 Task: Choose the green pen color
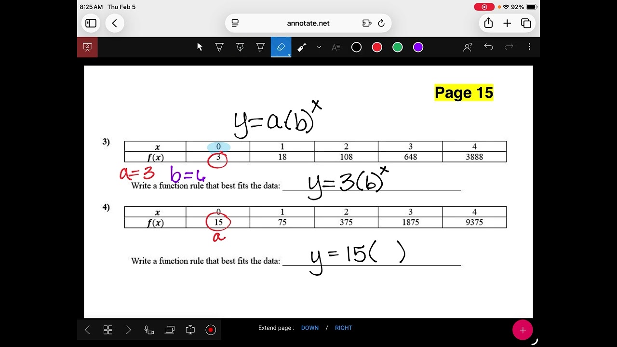[x=398, y=47]
